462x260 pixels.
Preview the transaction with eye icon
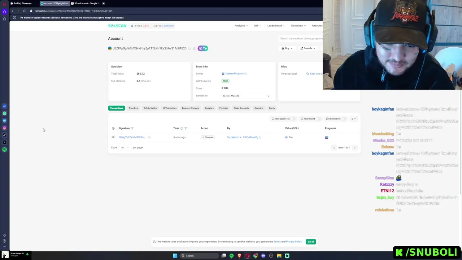[x=113, y=137]
